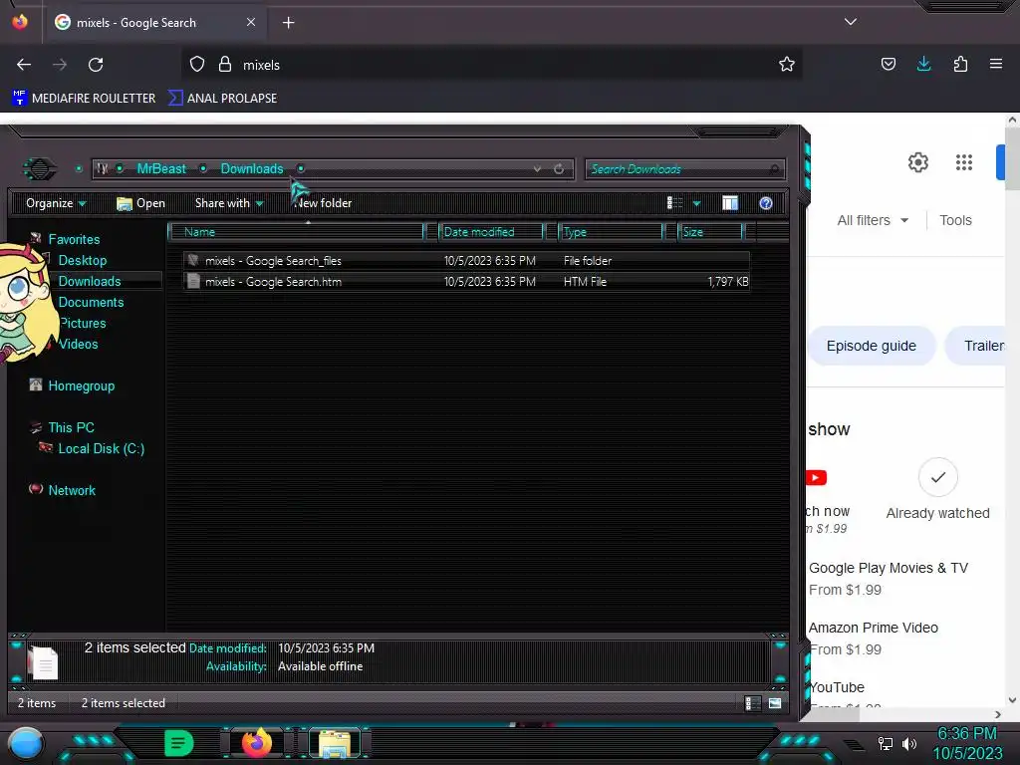Switch to details view in status bar

[x=752, y=703]
